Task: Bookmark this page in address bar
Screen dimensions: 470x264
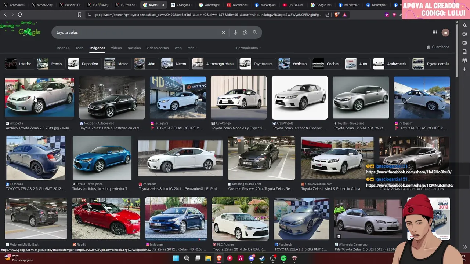Action: pyautogui.click(x=79, y=15)
